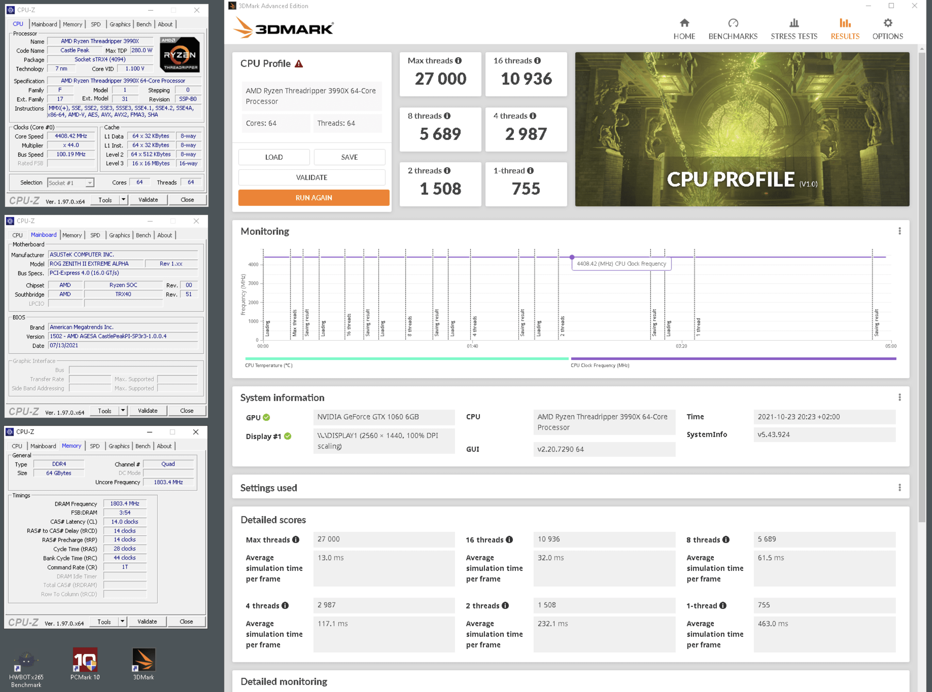Select CPU tab in Memory CPU-Z window
Image resolution: width=932 pixels, height=692 pixels.
click(17, 447)
